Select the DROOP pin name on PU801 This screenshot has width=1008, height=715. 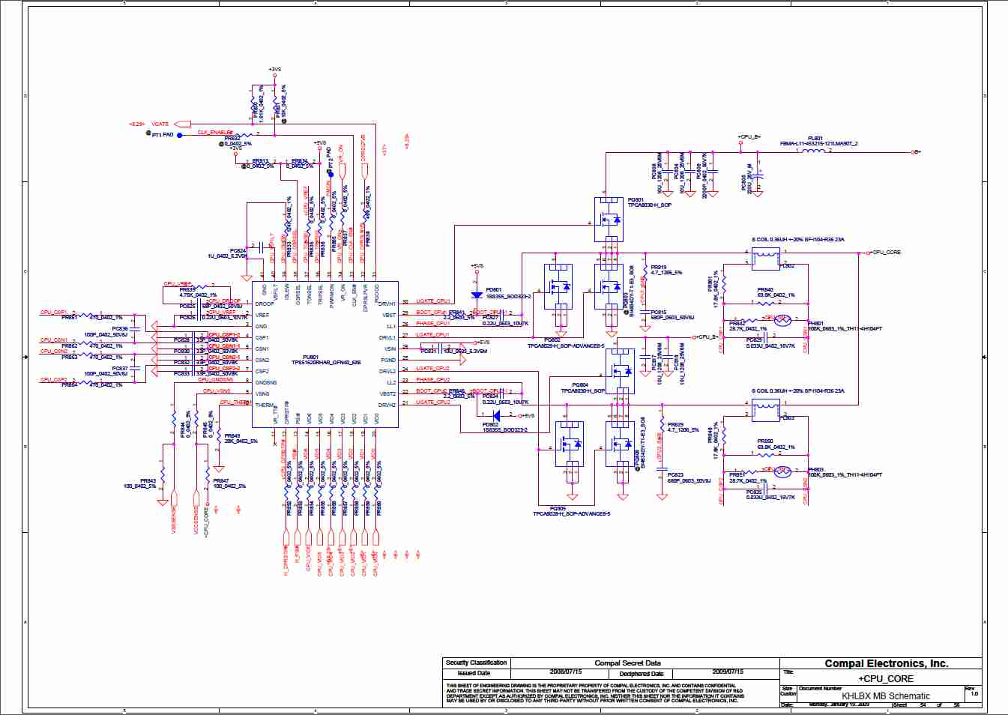click(x=265, y=304)
